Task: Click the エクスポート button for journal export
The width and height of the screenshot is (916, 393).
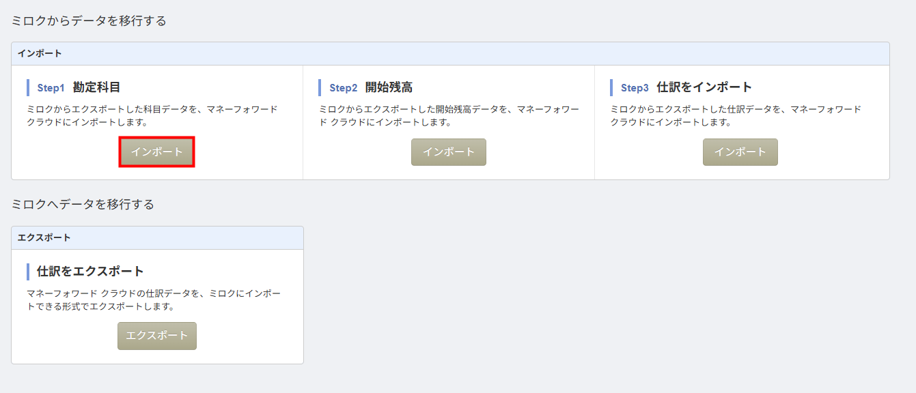Action: click(157, 336)
